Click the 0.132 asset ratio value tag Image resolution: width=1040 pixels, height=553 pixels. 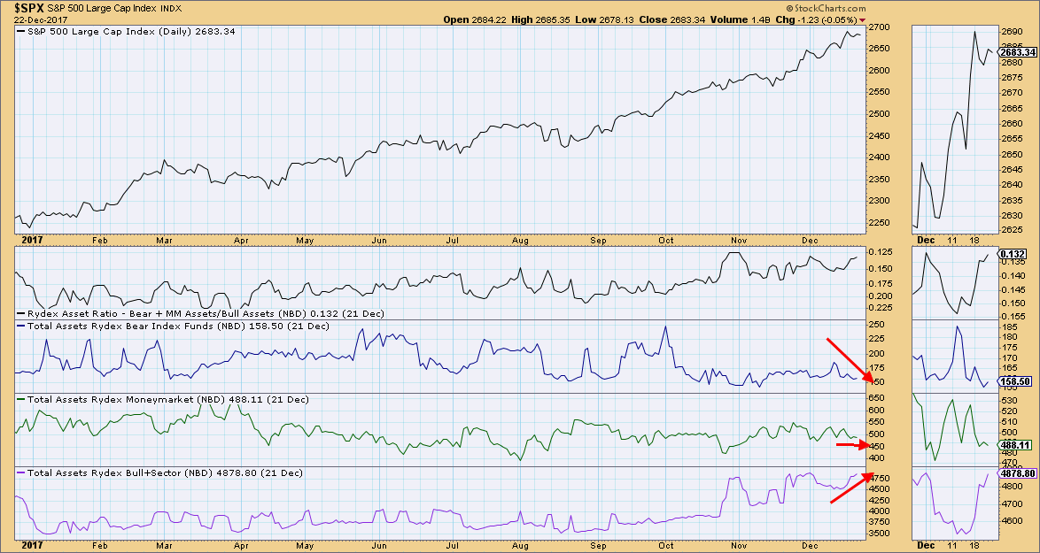coord(1014,254)
